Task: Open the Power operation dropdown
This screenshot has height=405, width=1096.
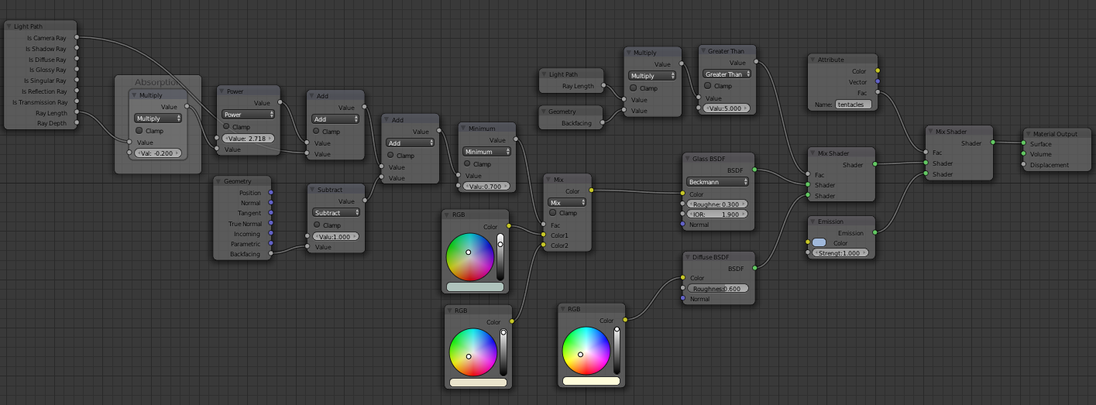Action: tap(248, 115)
